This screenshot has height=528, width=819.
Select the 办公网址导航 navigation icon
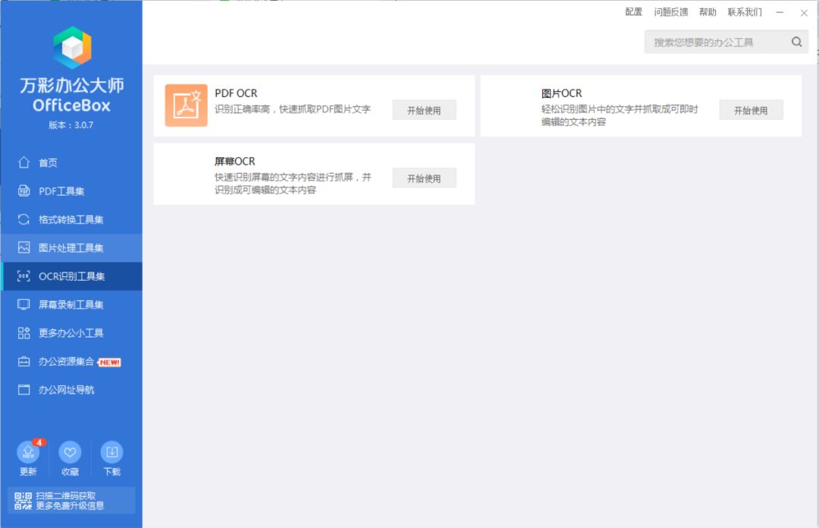[25, 389]
